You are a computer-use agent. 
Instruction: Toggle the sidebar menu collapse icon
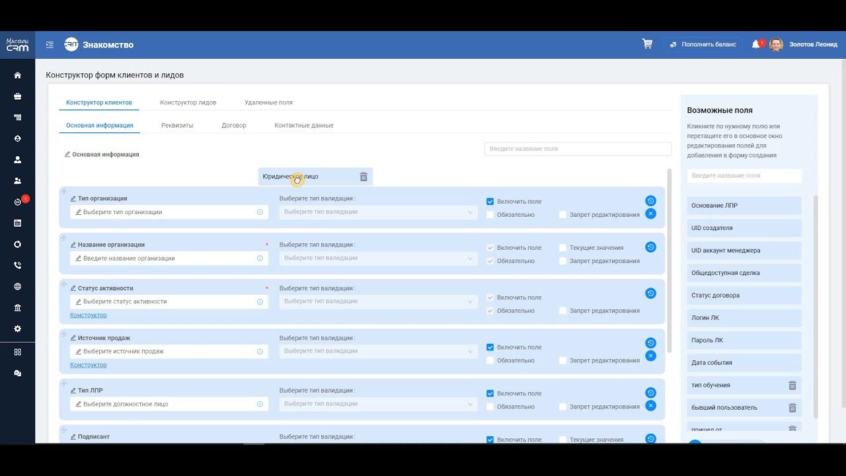tap(50, 45)
